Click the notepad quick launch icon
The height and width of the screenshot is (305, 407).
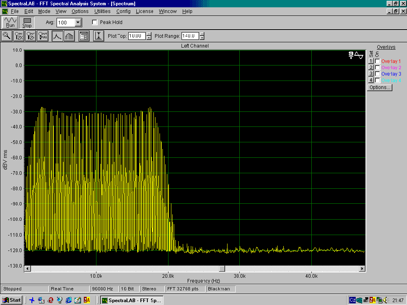(x=78, y=301)
